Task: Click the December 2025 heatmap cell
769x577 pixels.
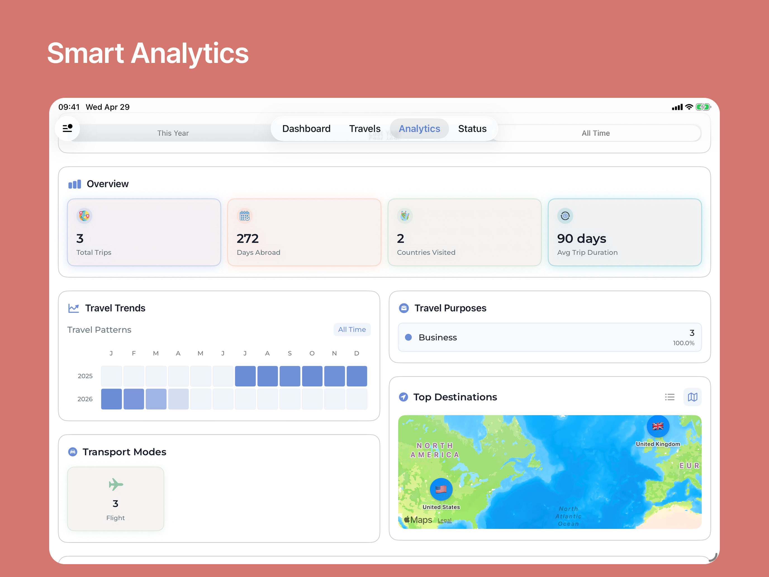Action: pyautogui.click(x=357, y=376)
